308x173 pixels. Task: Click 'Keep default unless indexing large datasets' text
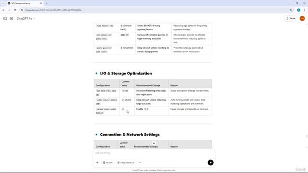point(151,102)
